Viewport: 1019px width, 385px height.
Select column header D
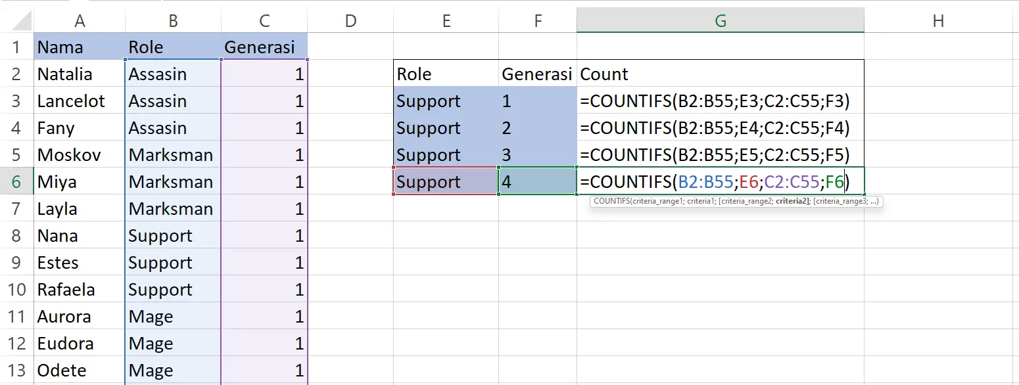[350, 20]
